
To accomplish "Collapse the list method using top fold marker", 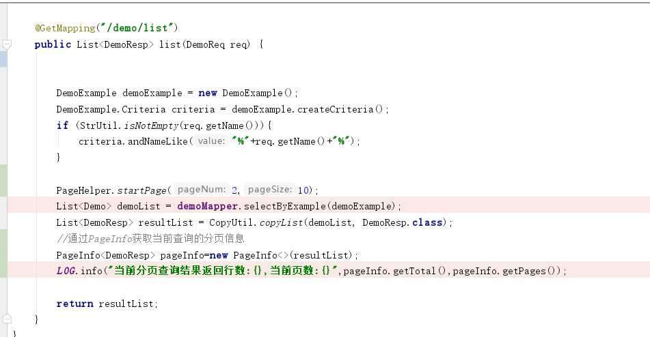I will pos(8,44).
